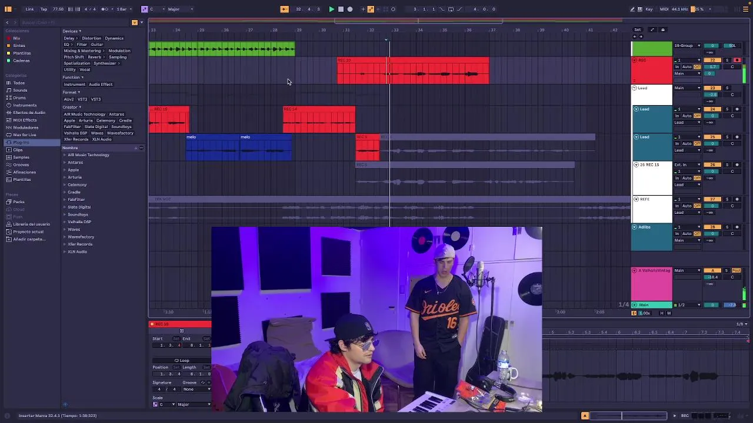
Task: Enable Draw Mode pencil icon
Action: pyautogui.click(x=632, y=9)
